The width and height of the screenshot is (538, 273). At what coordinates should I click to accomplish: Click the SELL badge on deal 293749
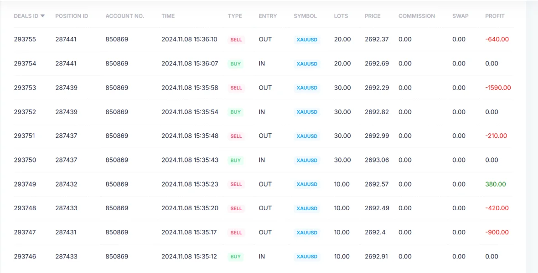click(236, 184)
